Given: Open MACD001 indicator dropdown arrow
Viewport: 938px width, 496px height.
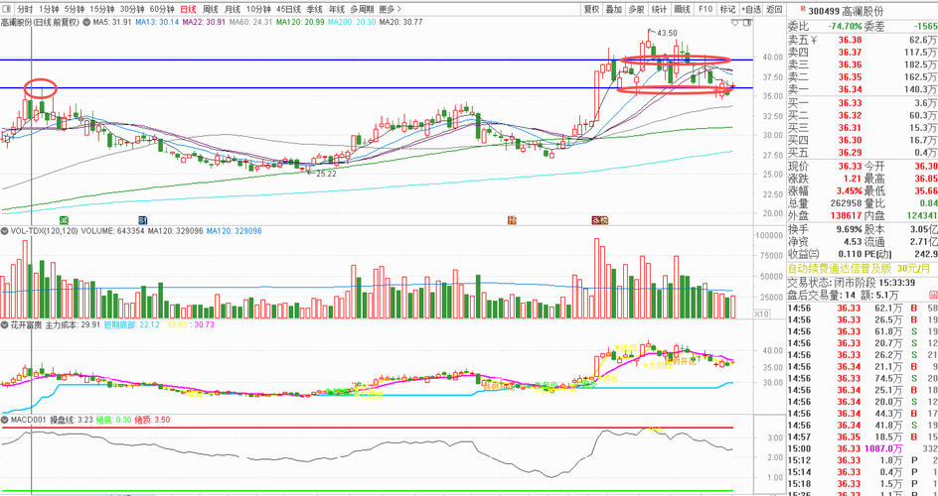Looking at the screenshot, I should click(x=4, y=420).
